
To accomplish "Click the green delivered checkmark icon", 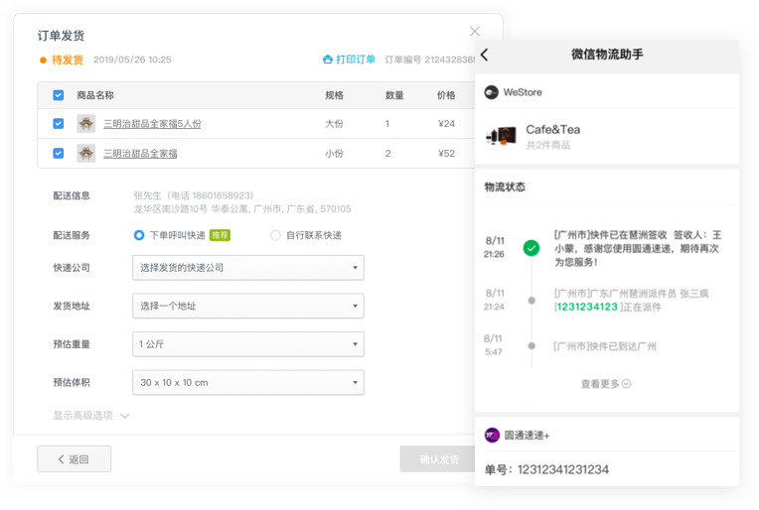I will pyautogui.click(x=531, y=248).
